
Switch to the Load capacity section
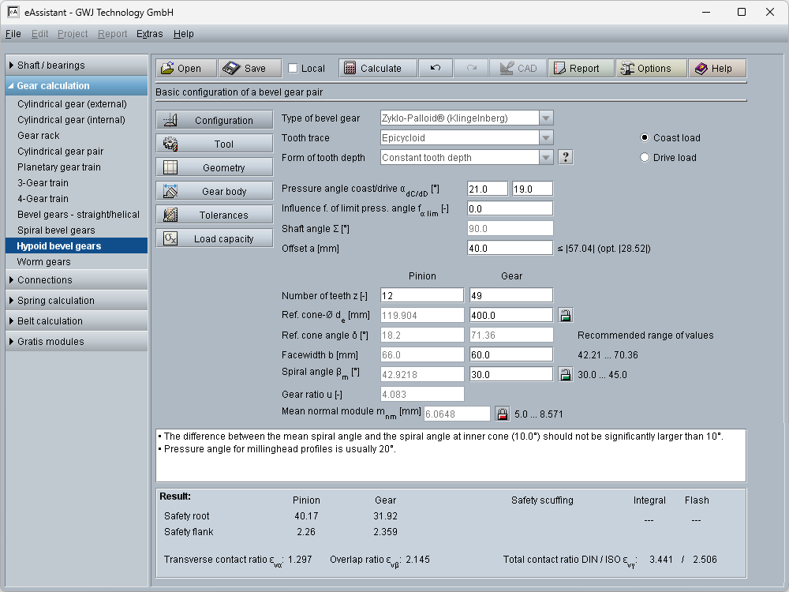[215, 239]
